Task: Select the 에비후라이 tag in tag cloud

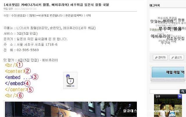Action: 160,36
